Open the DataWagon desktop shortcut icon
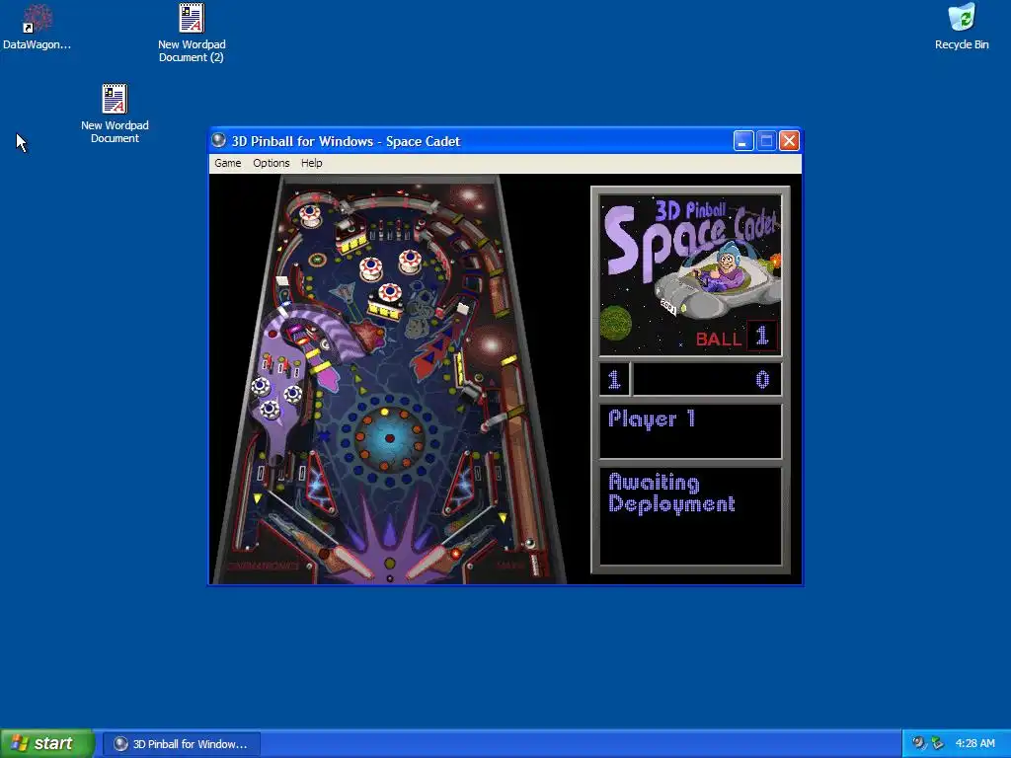 click(37, 27)
